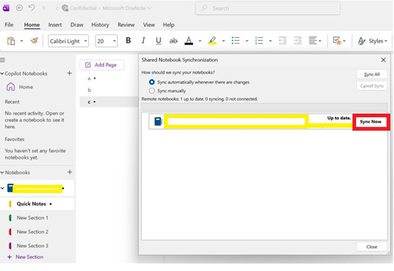This screenshot has height=271, width=394.
Task: Open the Numbering style dropdown arrow
Action: coord(270,41)
